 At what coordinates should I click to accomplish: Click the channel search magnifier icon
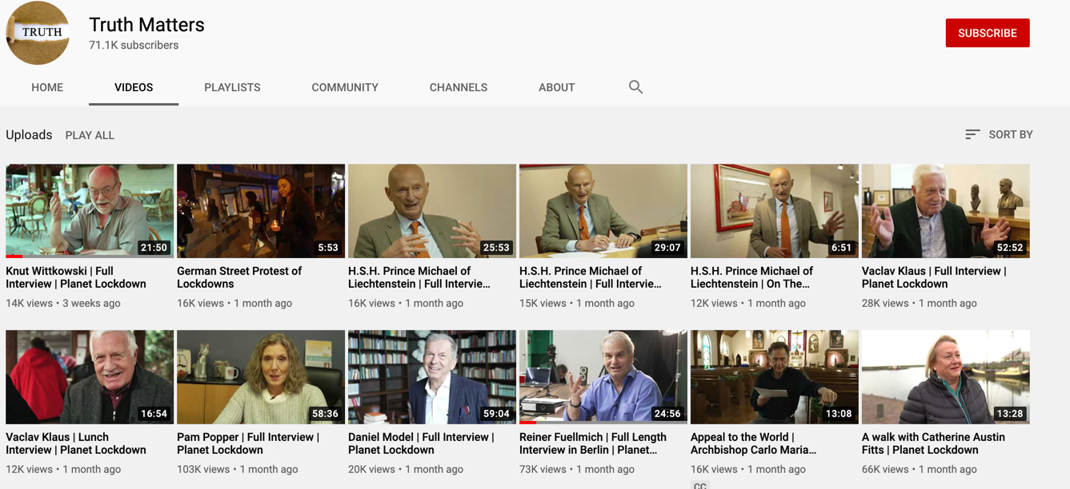(x=635, y=87)
